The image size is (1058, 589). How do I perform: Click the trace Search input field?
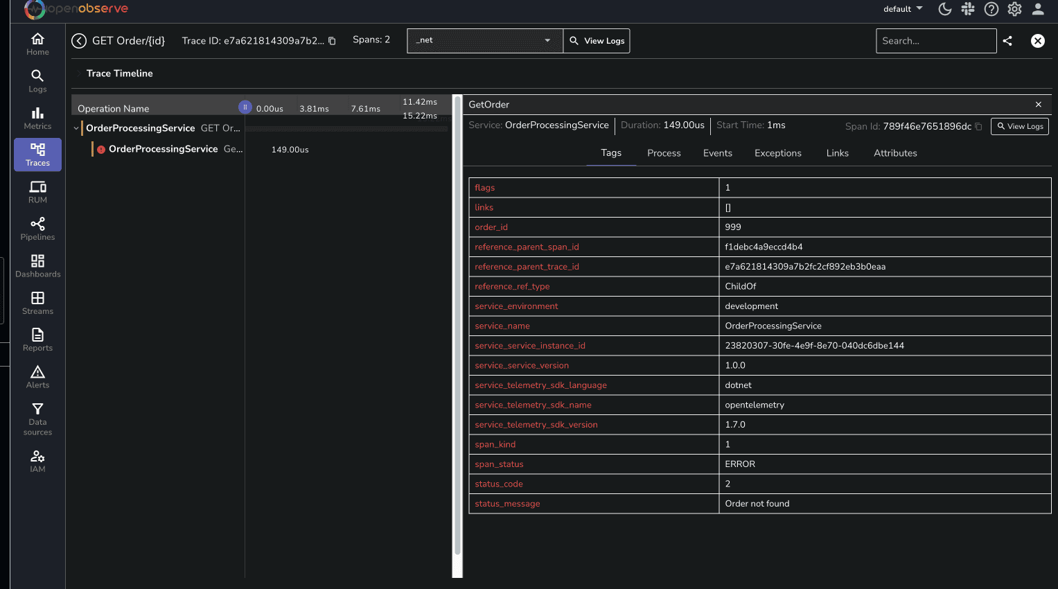(x=935, y=41)
